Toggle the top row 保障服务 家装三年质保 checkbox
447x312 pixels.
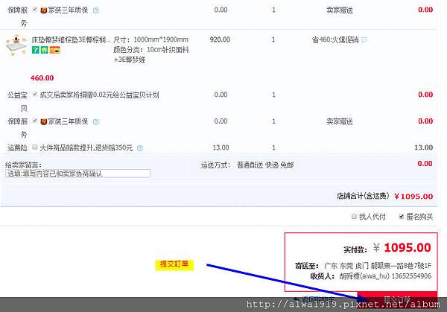pyautogui.click(x=35, y=10)
